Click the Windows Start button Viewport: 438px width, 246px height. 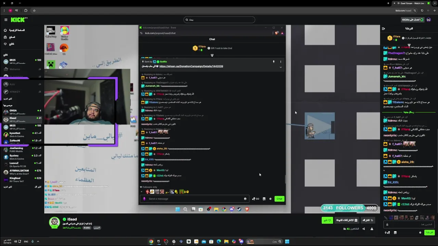(x=287, y=242)
